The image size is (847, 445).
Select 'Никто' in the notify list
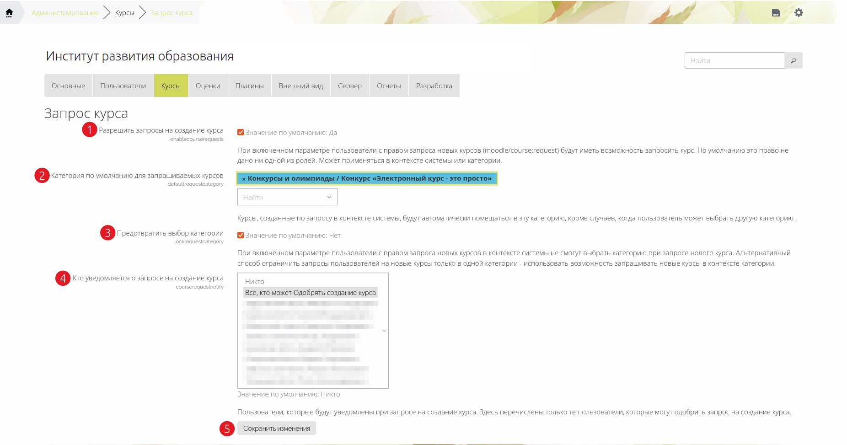click(255, 282)
